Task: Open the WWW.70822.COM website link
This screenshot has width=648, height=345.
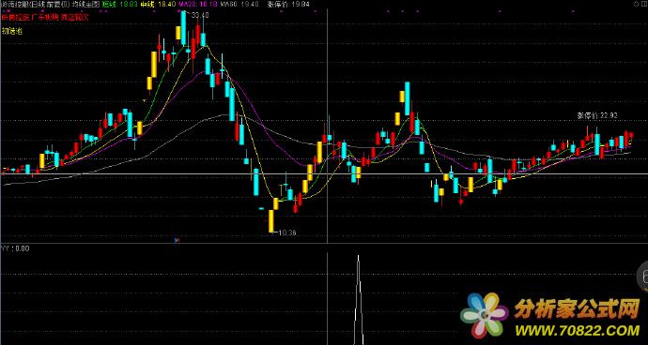Action: pos(577,330)
